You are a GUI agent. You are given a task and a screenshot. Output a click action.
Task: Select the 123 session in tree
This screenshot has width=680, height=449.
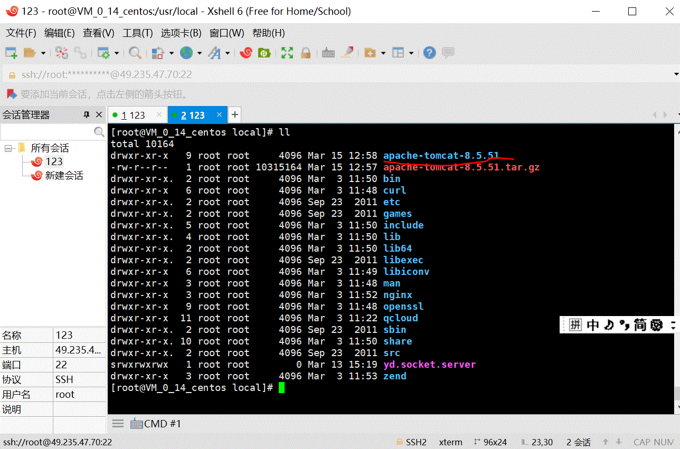(54, 161)
